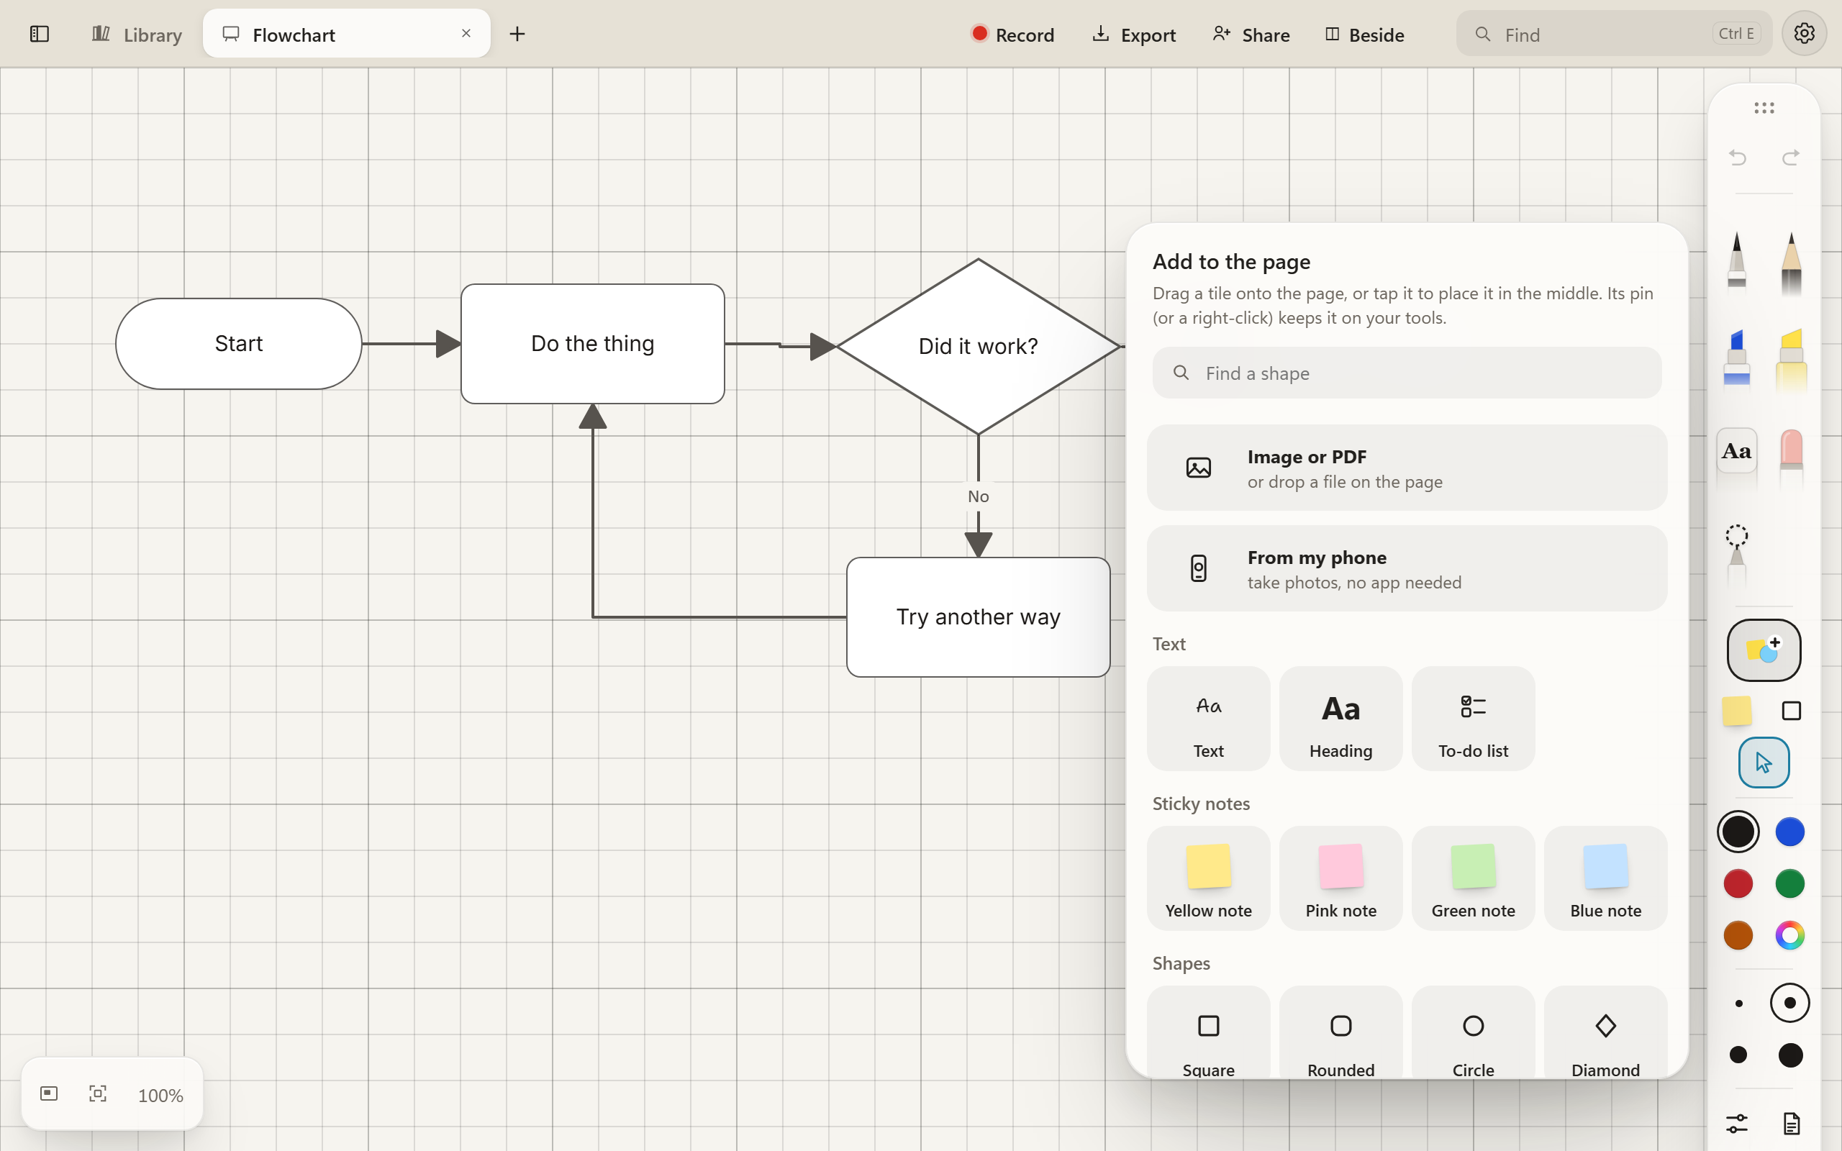Image resolution: width=1842 pixels, height=1151 pixels.
Task: Click the Find a shape field
Action: click(x=1407, y=373)
